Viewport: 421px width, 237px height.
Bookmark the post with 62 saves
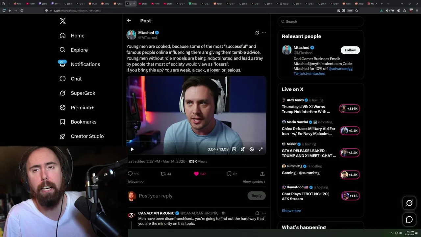(229, 174)
